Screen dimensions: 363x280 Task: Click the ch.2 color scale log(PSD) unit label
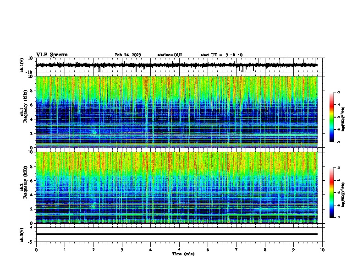point(343,194)
